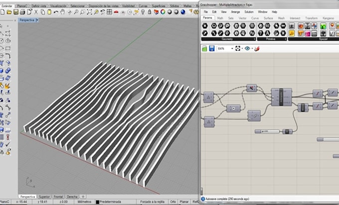This screenshot has width=339, height=205.
Task: Click the Print icon in the Rhino toolbar
Action: click(x=22, y=12)
